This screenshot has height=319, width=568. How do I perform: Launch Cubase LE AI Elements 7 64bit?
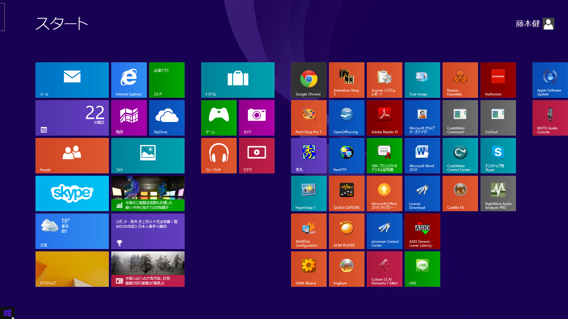pos(385,269)
